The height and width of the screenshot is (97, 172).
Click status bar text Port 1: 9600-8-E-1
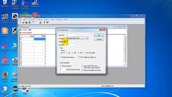click(x=107, y=86)
